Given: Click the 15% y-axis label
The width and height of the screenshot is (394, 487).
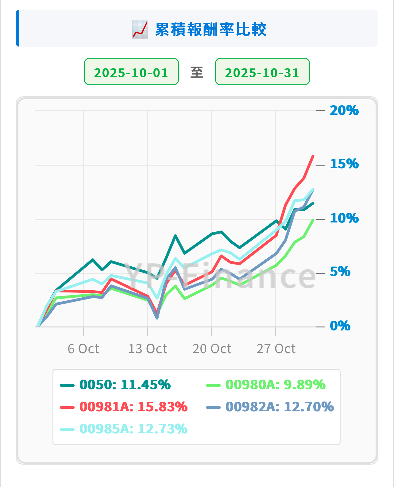Looking at the screenshot, I should pyautogui.click(x=344, y=164).
